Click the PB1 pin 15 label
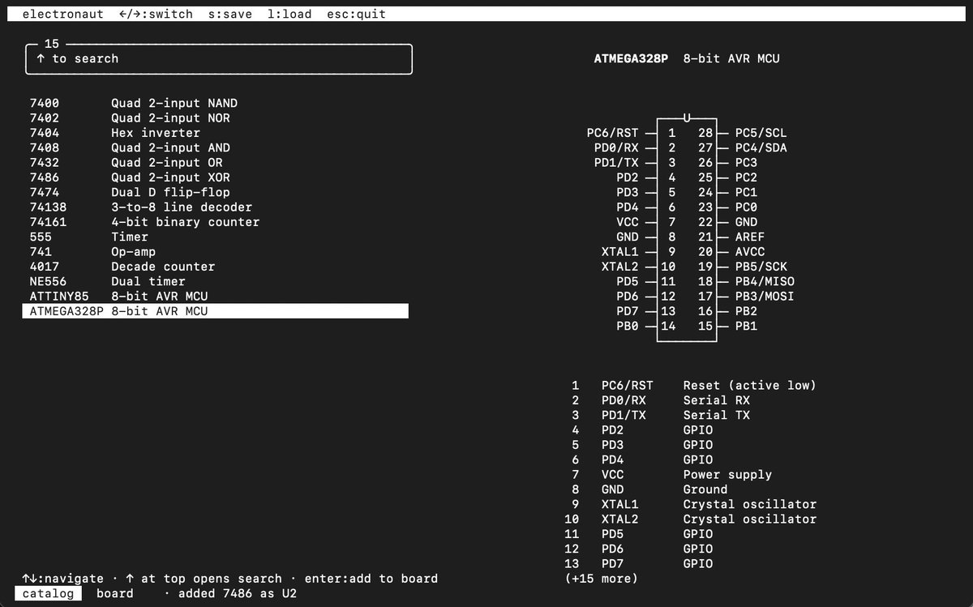The height and width of the screenshot is (607, 973). pyautogui.click(x=746, y=326)
